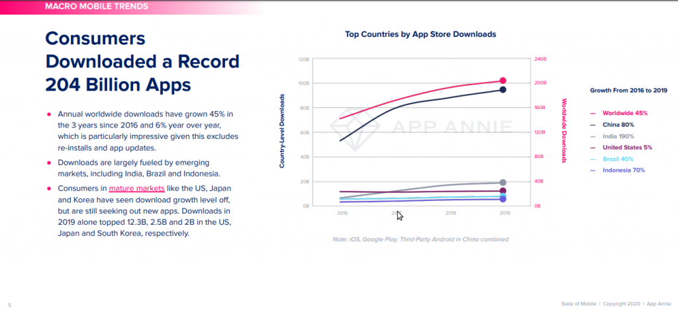Click the sentence "Japan and South Korea, respectively."
This screenshot has height=310, width=678.
[x=123, y=233]
